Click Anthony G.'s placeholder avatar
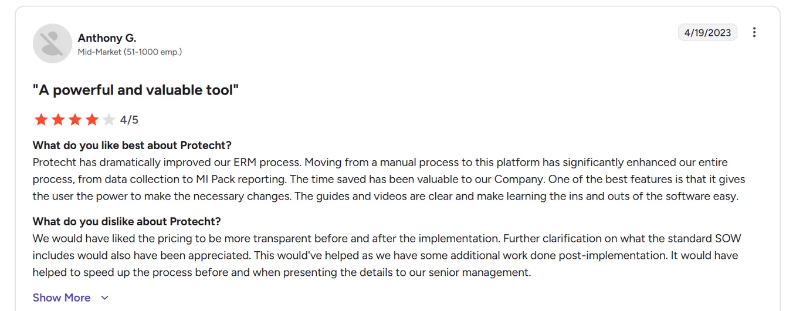This screenshot has width=786, height=311. coord(52,43)
